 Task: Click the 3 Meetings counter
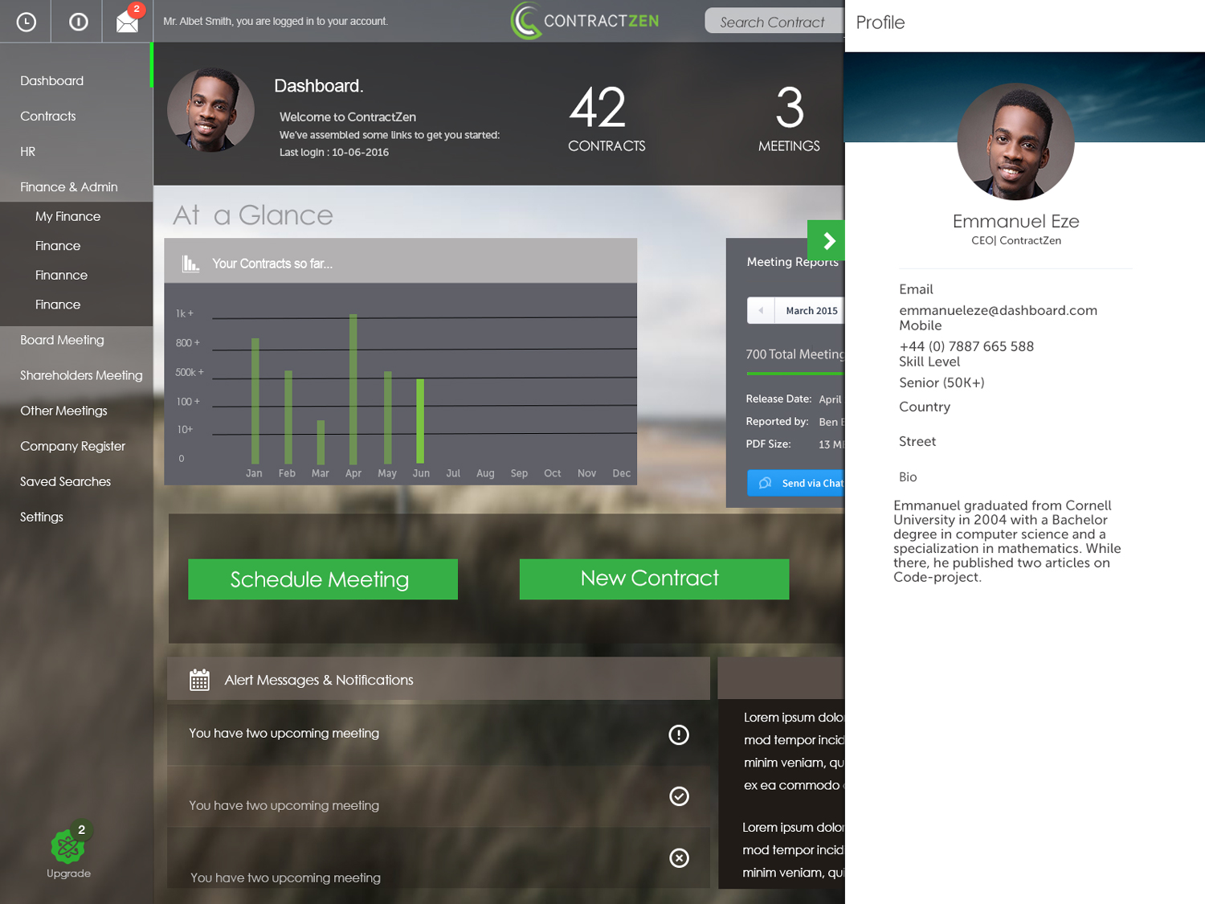(x=789, y=118)
